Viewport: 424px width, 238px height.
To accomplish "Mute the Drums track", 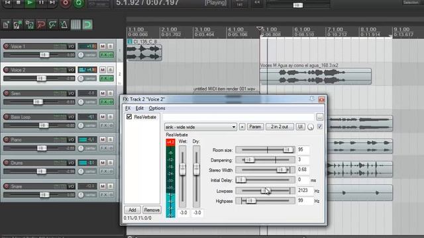I will coord(103,163).
